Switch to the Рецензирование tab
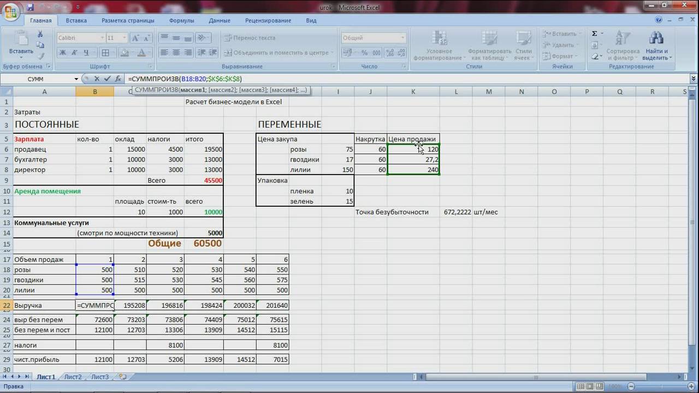 [x=268, y=21]
